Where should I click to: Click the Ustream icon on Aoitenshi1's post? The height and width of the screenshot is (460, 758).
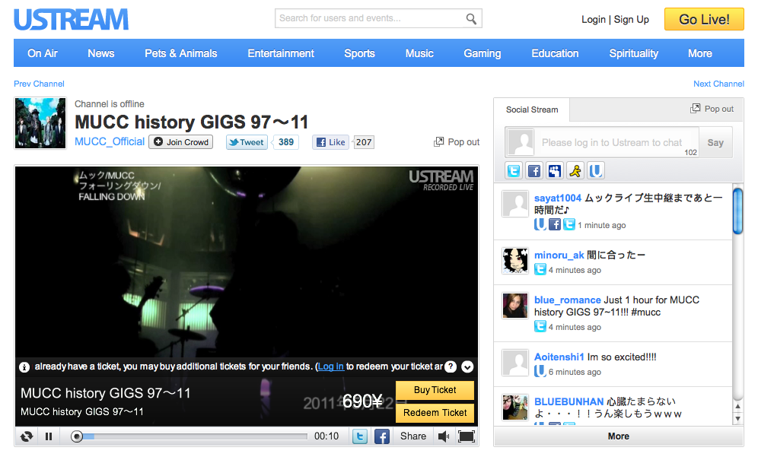click(540, 372)
